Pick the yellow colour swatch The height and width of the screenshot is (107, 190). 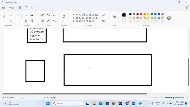point(148,14)
